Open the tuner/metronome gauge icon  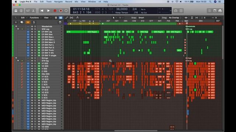(176, 11)
